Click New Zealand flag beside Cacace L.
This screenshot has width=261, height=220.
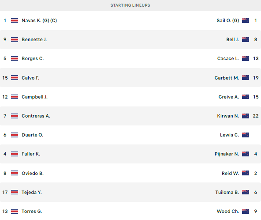(246, 59)
